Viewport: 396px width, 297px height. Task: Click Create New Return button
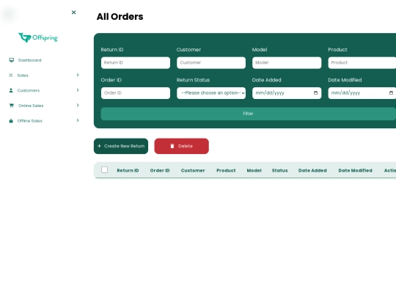(x=121, y=146)
